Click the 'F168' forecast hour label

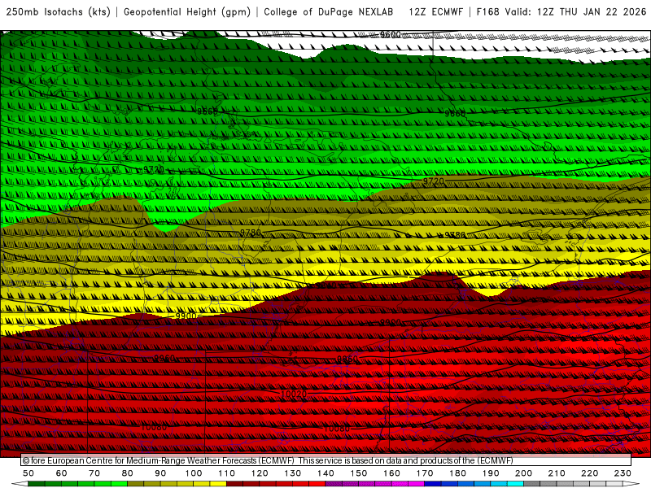(x=487, y=12)
